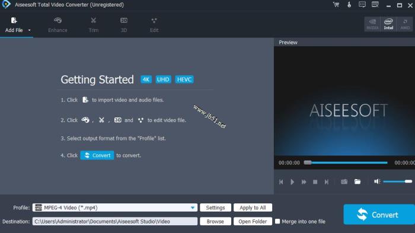Toggle NVIDIA hardware acceleration
The image size is (415, 233).
tap(372, 24)
